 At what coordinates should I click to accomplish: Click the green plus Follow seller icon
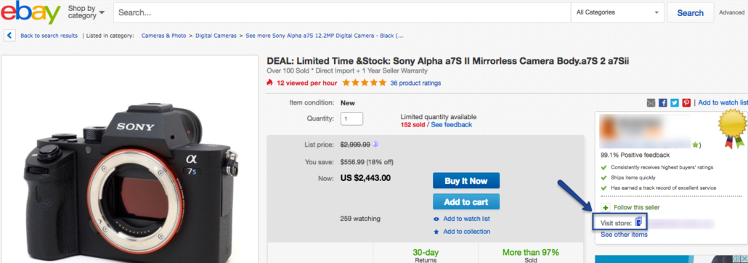click(606, 208)
